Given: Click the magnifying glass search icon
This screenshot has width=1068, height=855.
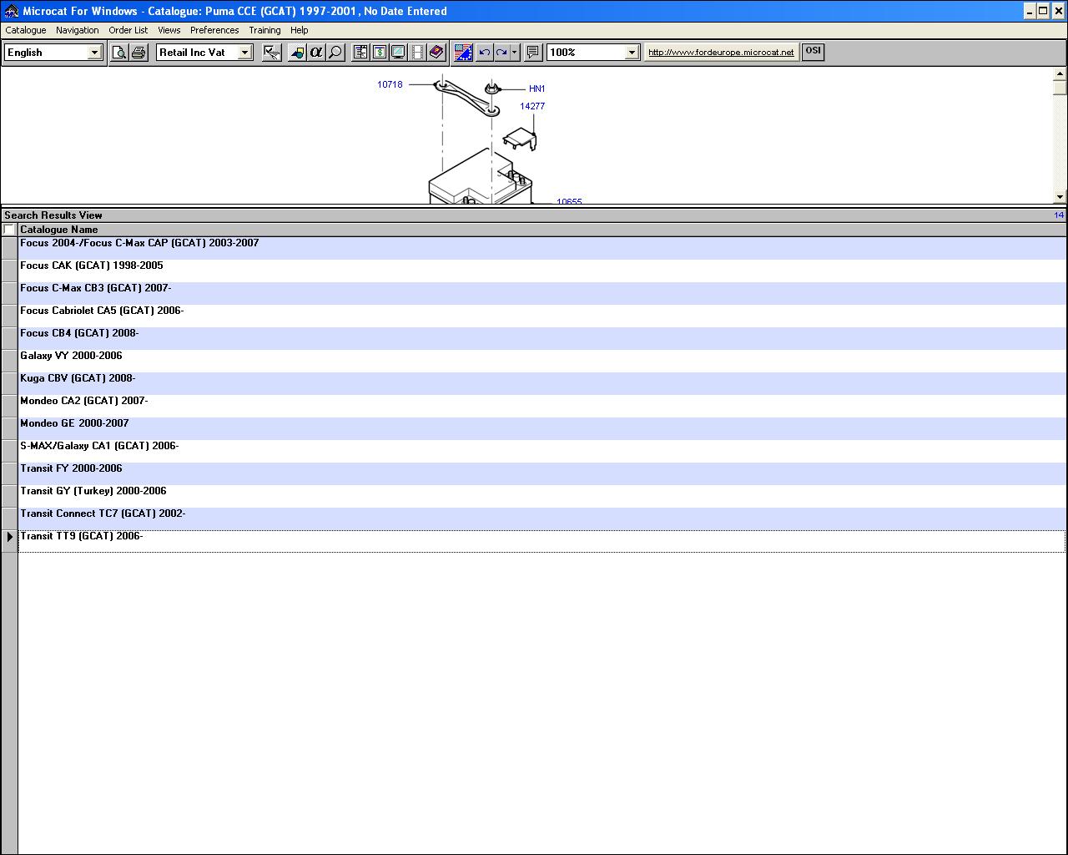Looking at the screenshot, I should (335, 53).
